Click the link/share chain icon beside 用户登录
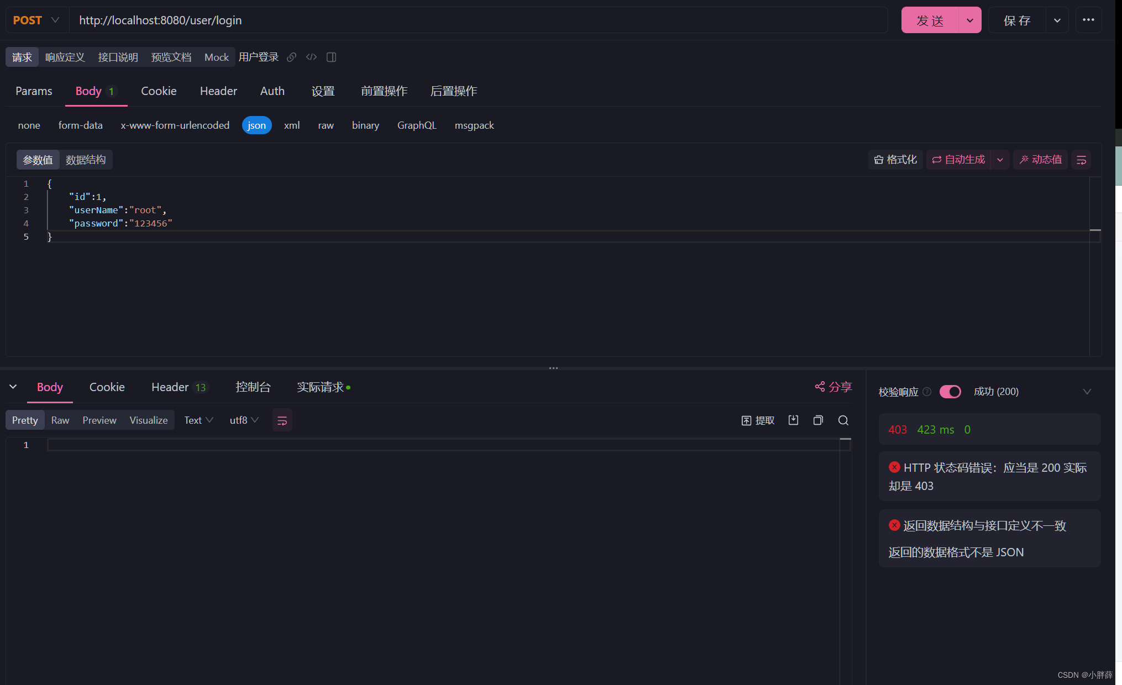Image resolution: width=1122 pixels, height=685 pixels. pyautogui.click(x=291, y=57)
